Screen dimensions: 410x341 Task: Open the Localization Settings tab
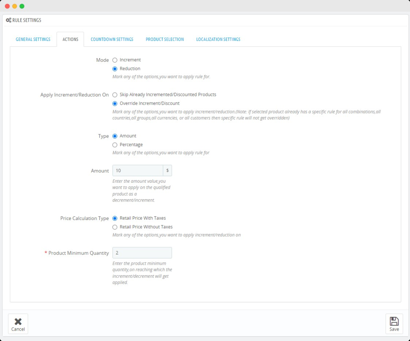pyautogui.click(x=218, y=39)
